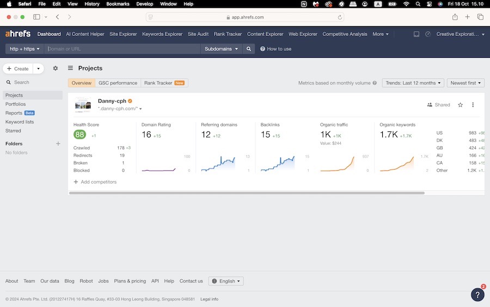Expand the http + https protocol dropdown
The height and width of the screenshot is (307, 490).
point(23,49)
